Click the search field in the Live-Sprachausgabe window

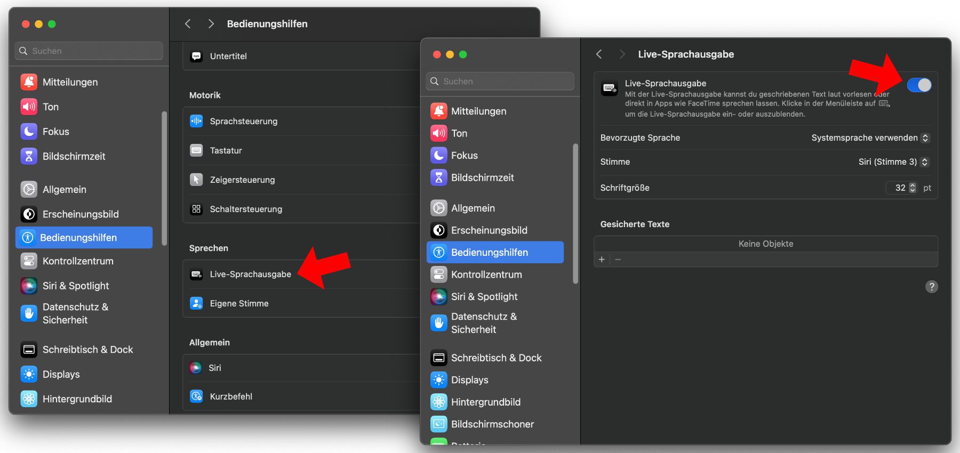tap(500, 82)
